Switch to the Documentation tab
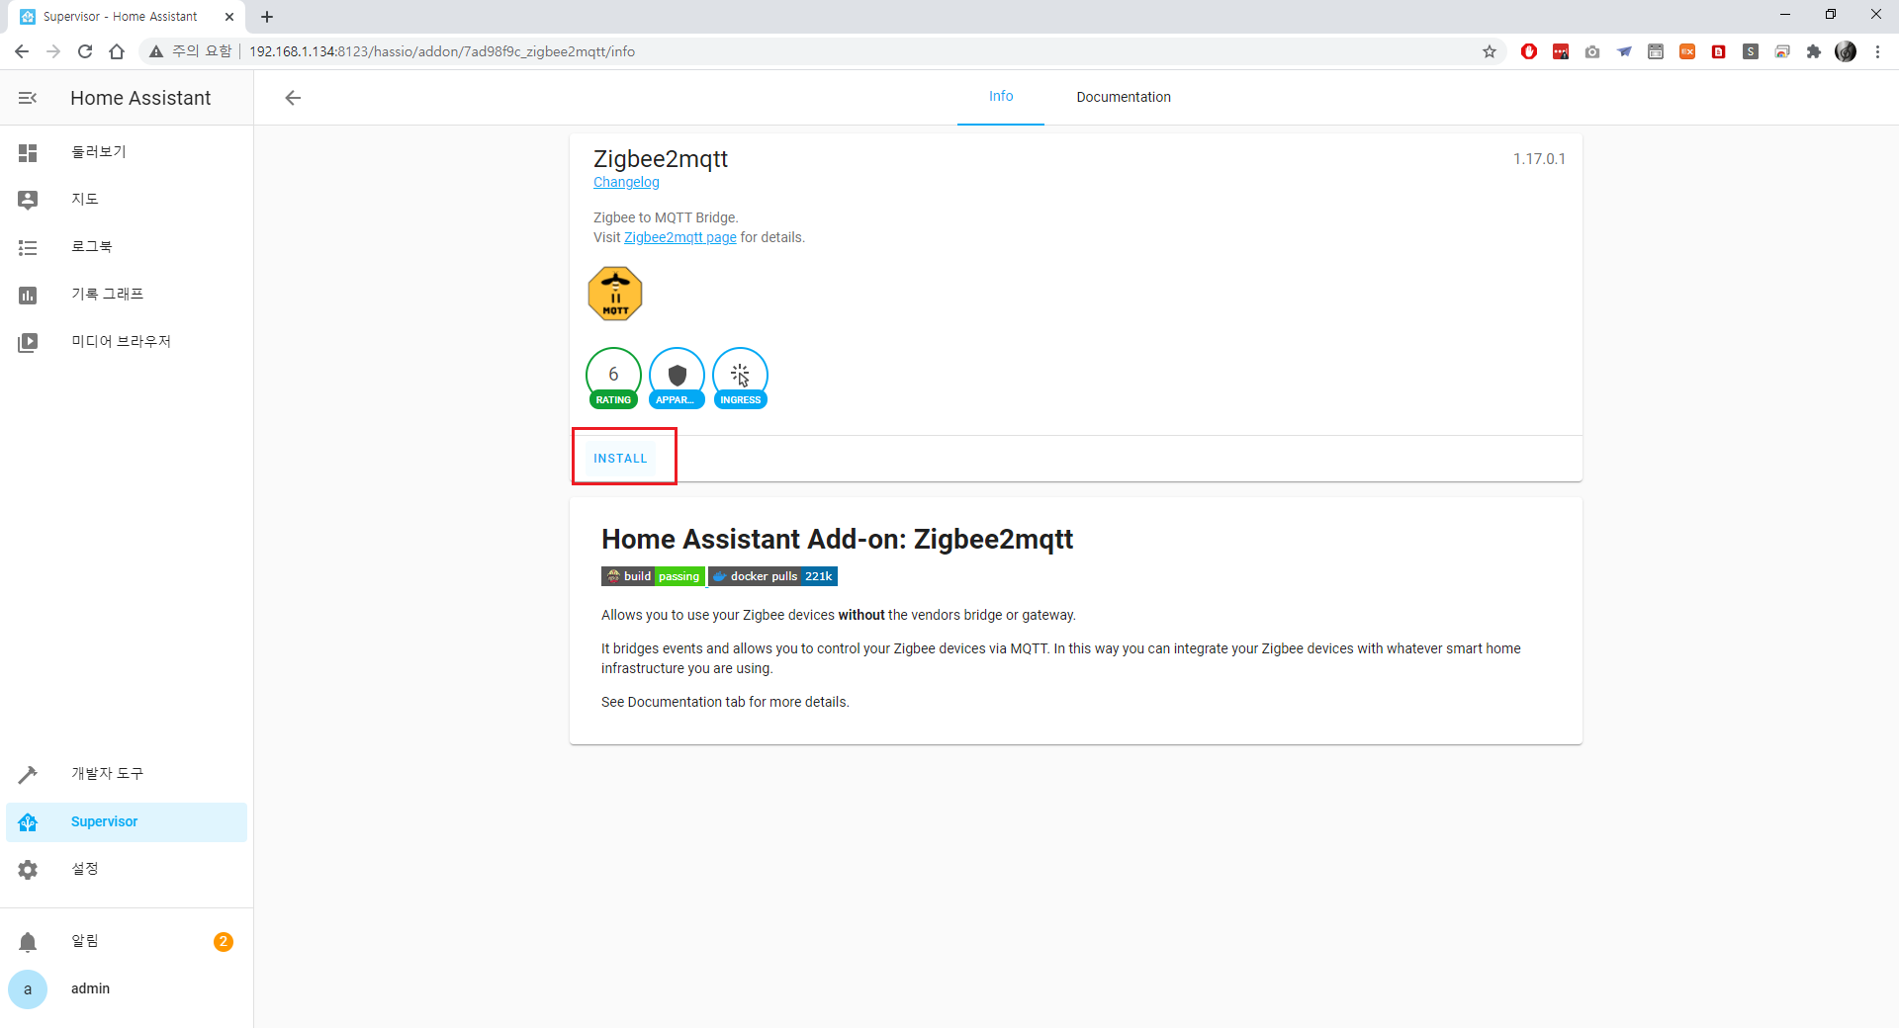Image resolution: width=1899 pixels, height=1028 pixels. [1124, 97]
